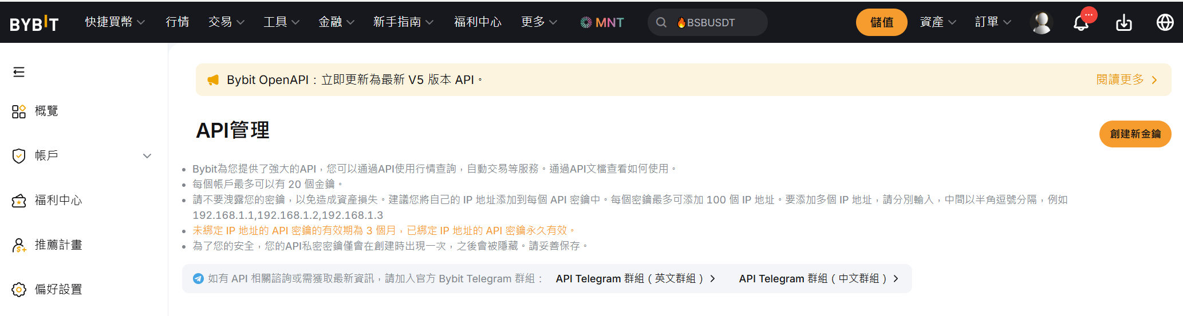The height and width of the screenshot is (316, 1183).
Task: Click the megaphone announcement icon
Action: (x=213, y=80)
